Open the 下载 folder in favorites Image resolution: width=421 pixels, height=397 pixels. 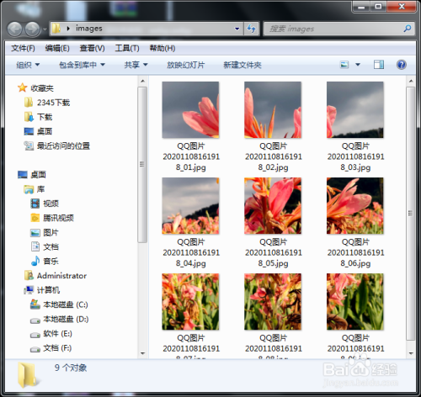38,117
